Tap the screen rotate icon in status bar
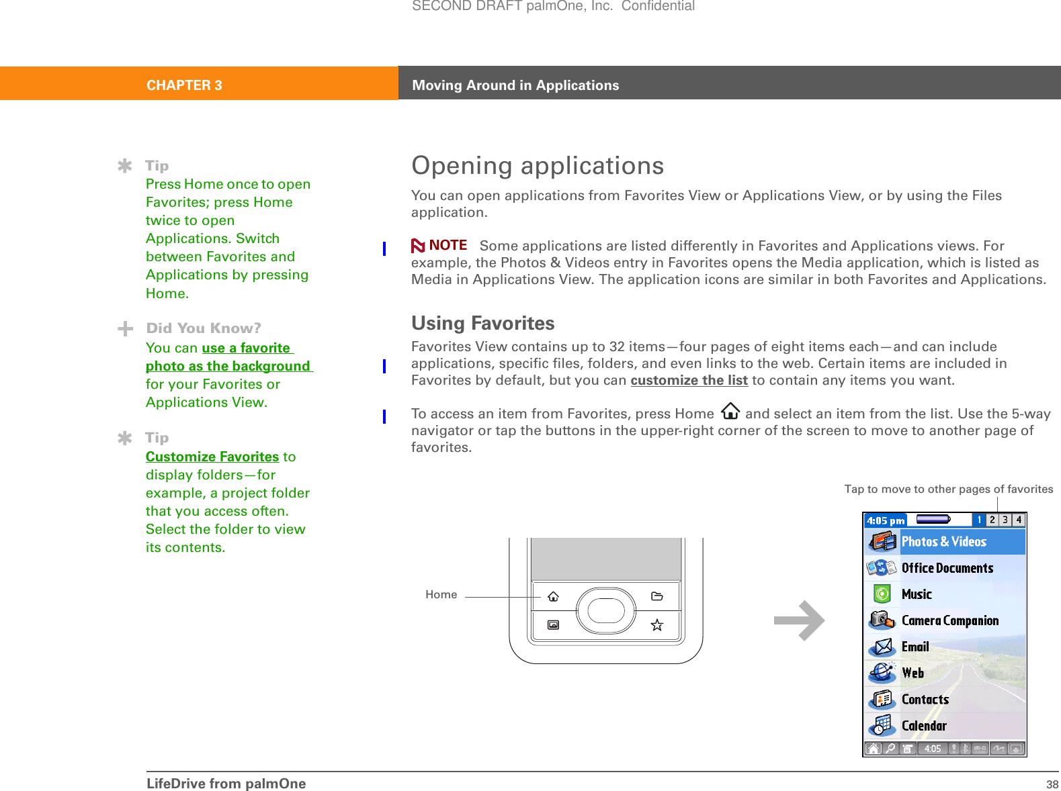The image size is (1061, 791). pyautogui.click(x=1016, y=748)
